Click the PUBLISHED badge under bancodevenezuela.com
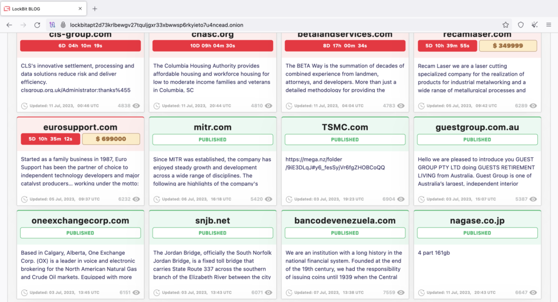 tap(345, 233)
